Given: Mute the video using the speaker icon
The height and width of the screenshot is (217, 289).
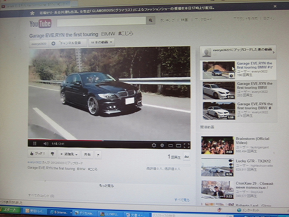Looking at the screenshot, I should 46,144.
